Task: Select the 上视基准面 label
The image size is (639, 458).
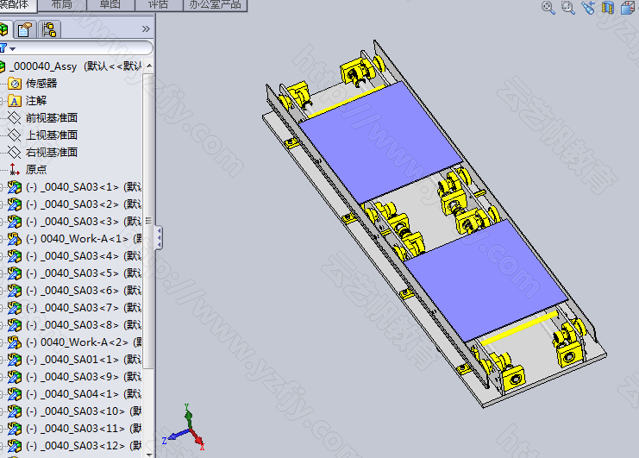Action: click(52, 135)
